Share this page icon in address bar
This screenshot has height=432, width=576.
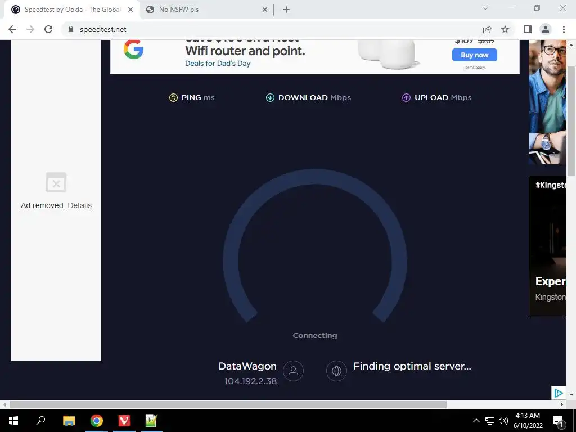click(487, 29)
